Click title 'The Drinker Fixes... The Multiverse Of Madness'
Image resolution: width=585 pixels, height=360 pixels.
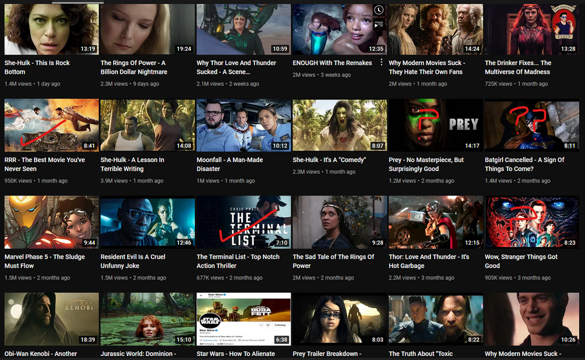(x=518, y=67)
